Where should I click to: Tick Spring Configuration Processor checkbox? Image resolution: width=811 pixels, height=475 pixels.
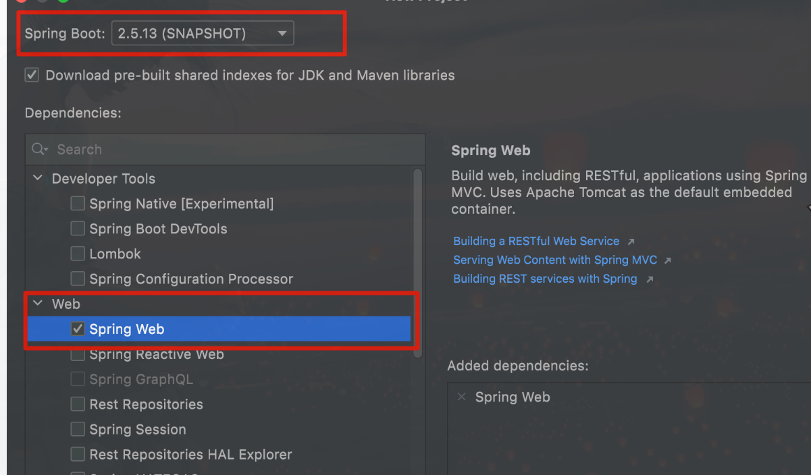point(78,279)
